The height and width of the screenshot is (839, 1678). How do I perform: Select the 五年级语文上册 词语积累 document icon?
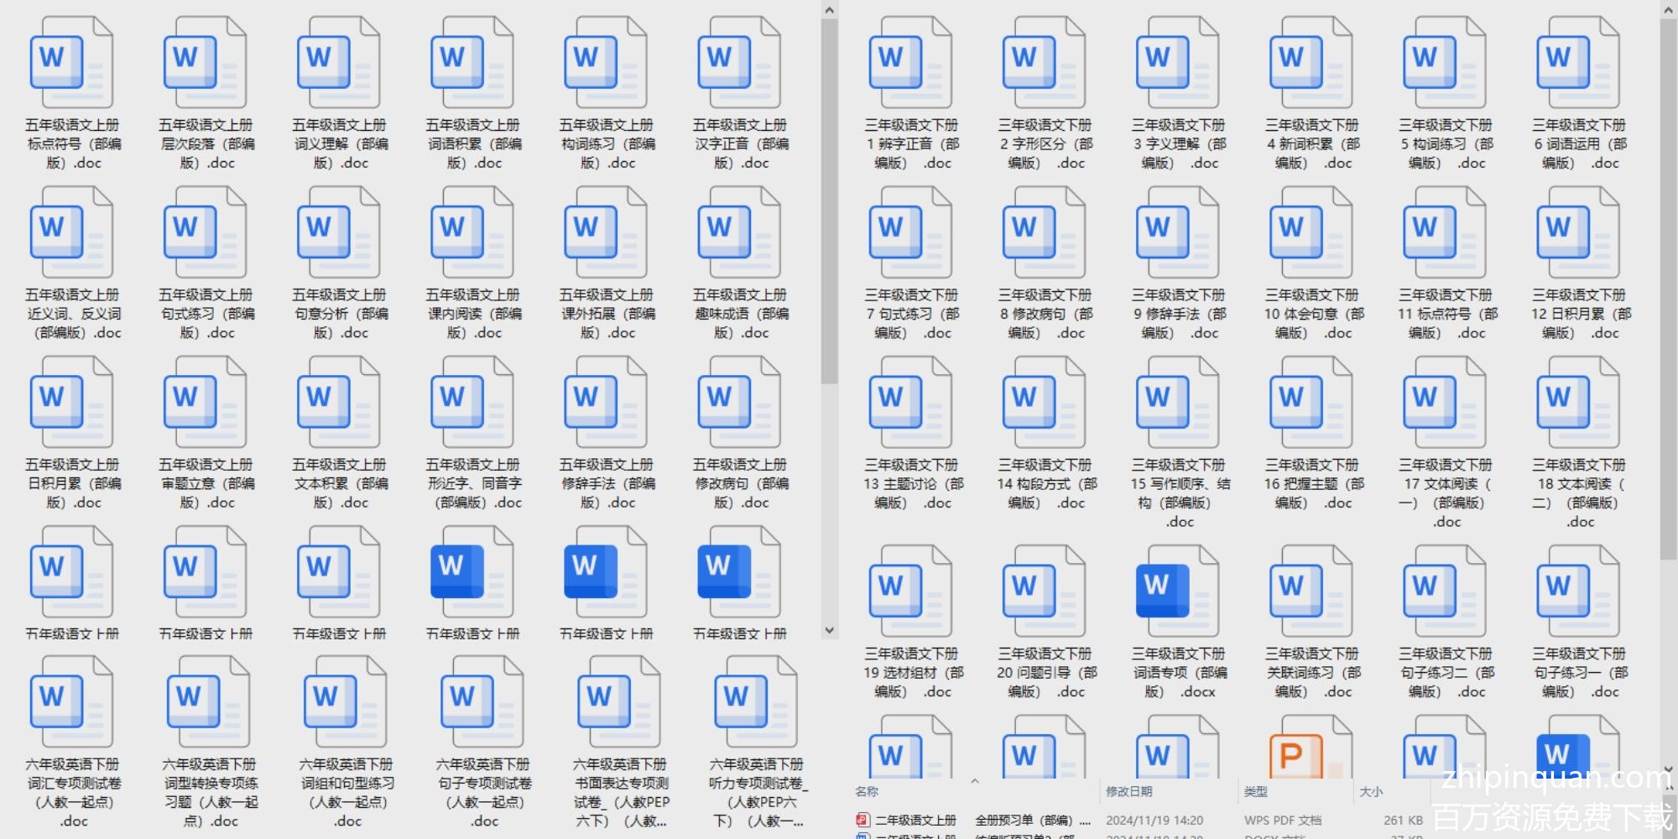pos(472,63)
